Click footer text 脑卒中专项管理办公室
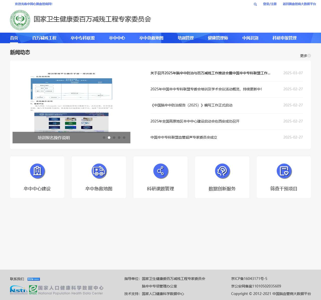321x300 pixels. click(x=159, y=286)
